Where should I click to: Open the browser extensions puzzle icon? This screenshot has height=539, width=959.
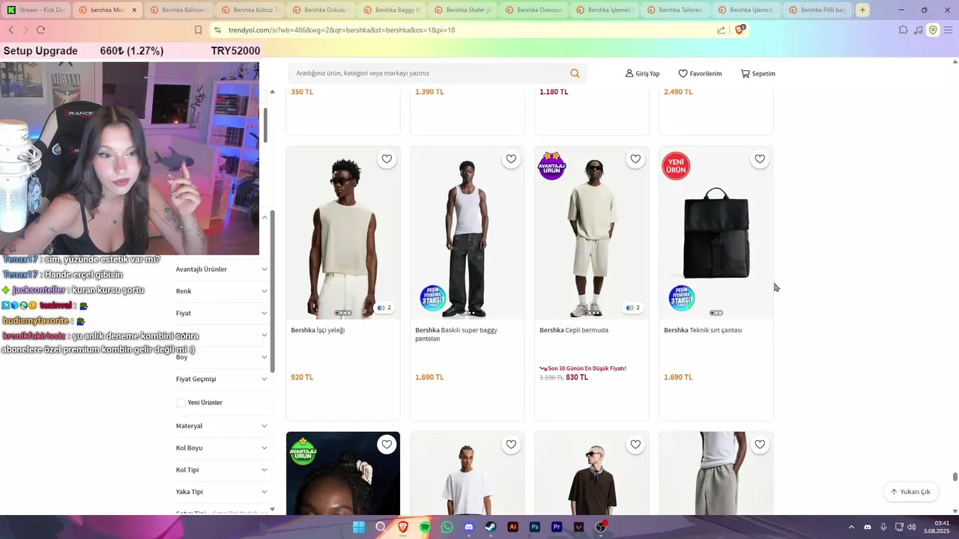[x=903, y=30]
